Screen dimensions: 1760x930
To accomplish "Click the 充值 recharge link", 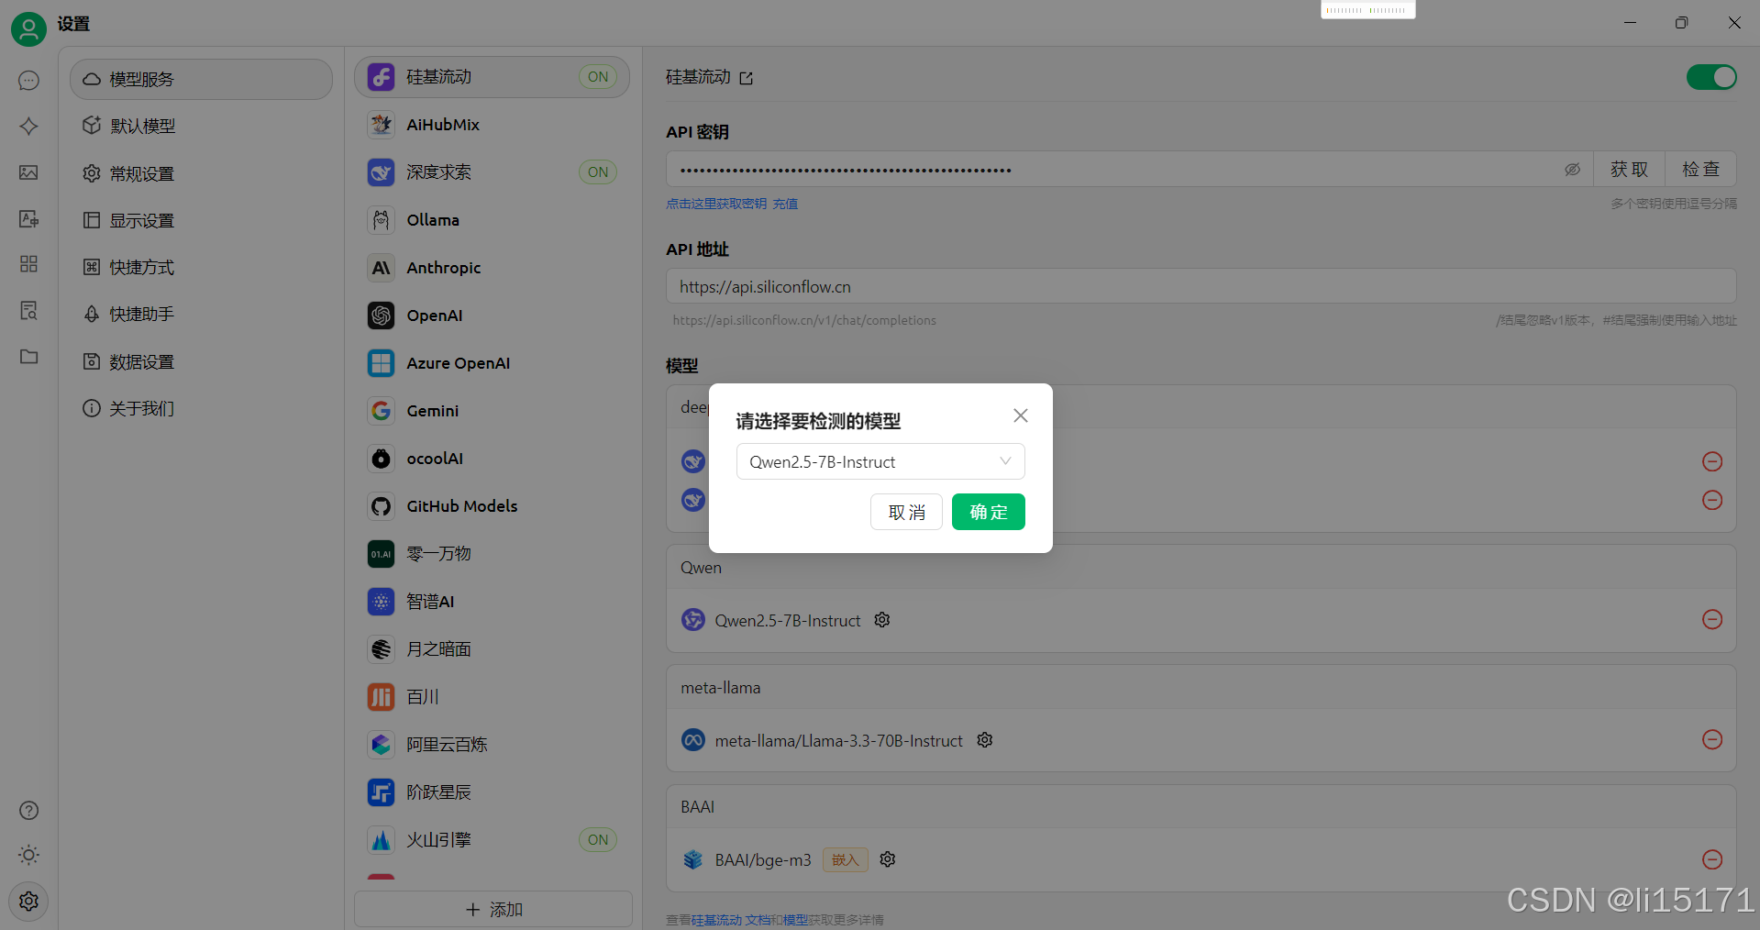I will 785,204.
